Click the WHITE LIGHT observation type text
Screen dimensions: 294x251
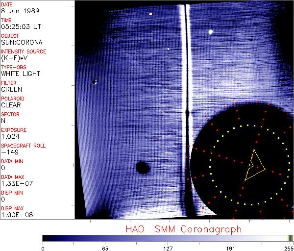pos(20,74)
